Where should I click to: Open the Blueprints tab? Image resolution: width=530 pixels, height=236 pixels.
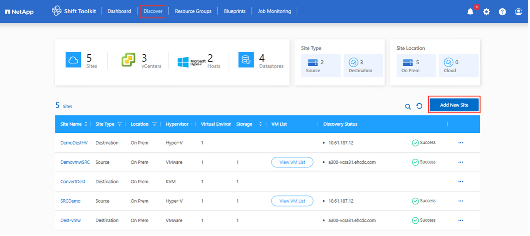[234, 11]
